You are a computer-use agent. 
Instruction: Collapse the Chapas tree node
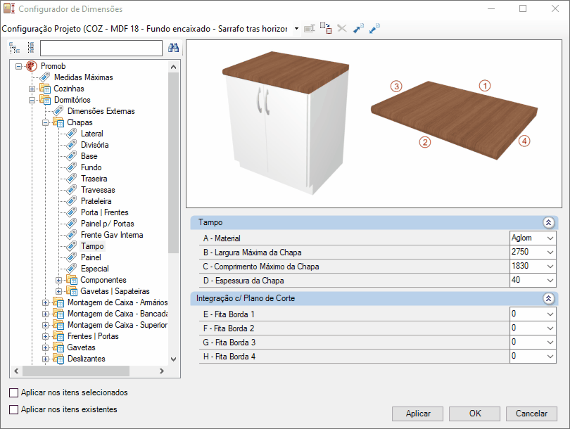(x=46, y=123)
